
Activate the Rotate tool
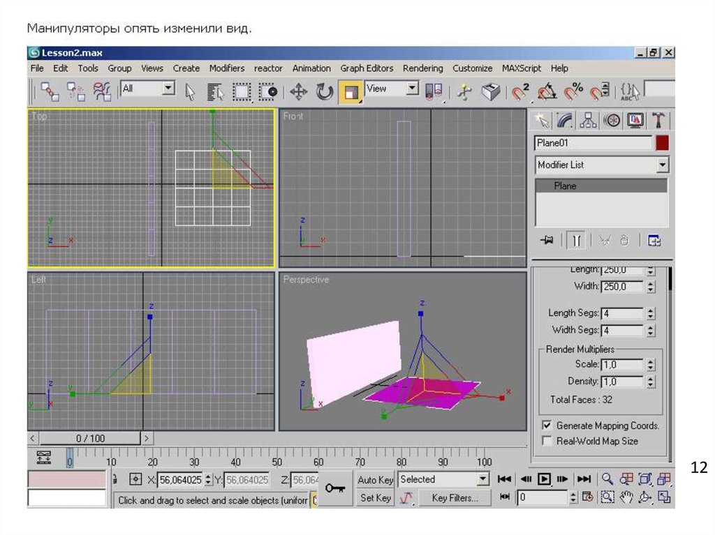325,91
